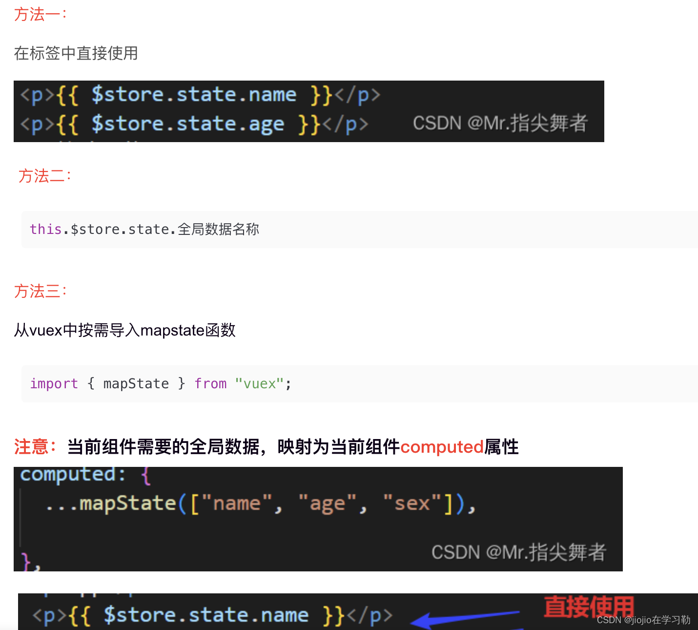
Task: Open the bottom '直接使用' code screenshot
Action: (x=358, y=611)
